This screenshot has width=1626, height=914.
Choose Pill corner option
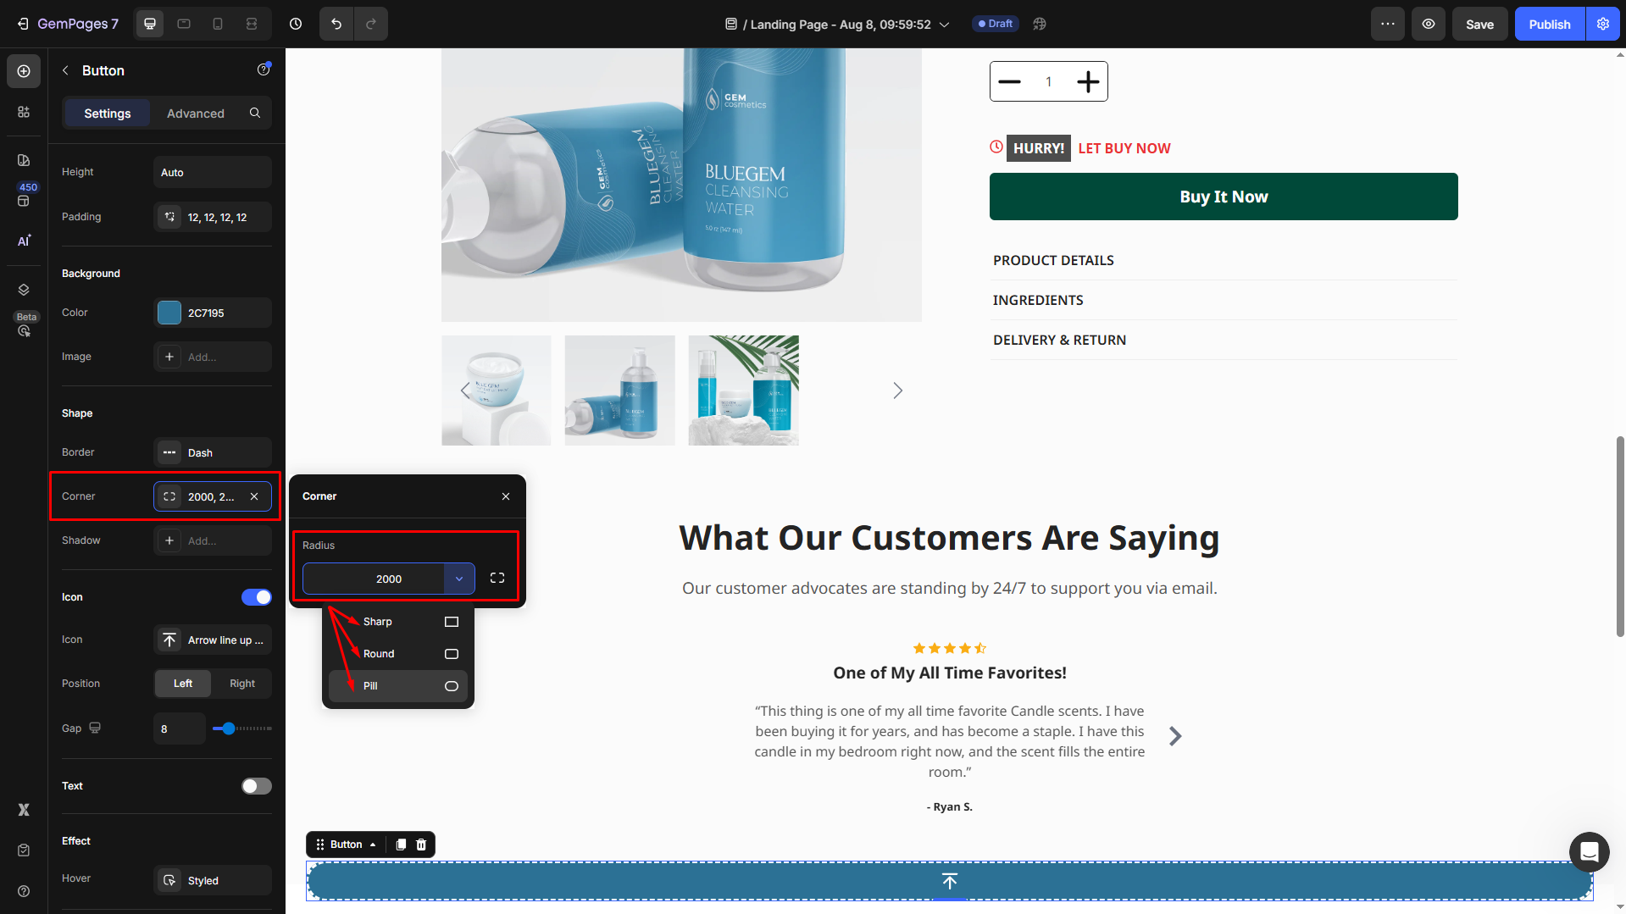point(398,686)
